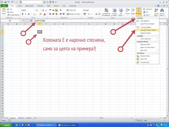The image size is (169, 127).
Task: Open the Cell Styles gallery
Action: (121, 12)
